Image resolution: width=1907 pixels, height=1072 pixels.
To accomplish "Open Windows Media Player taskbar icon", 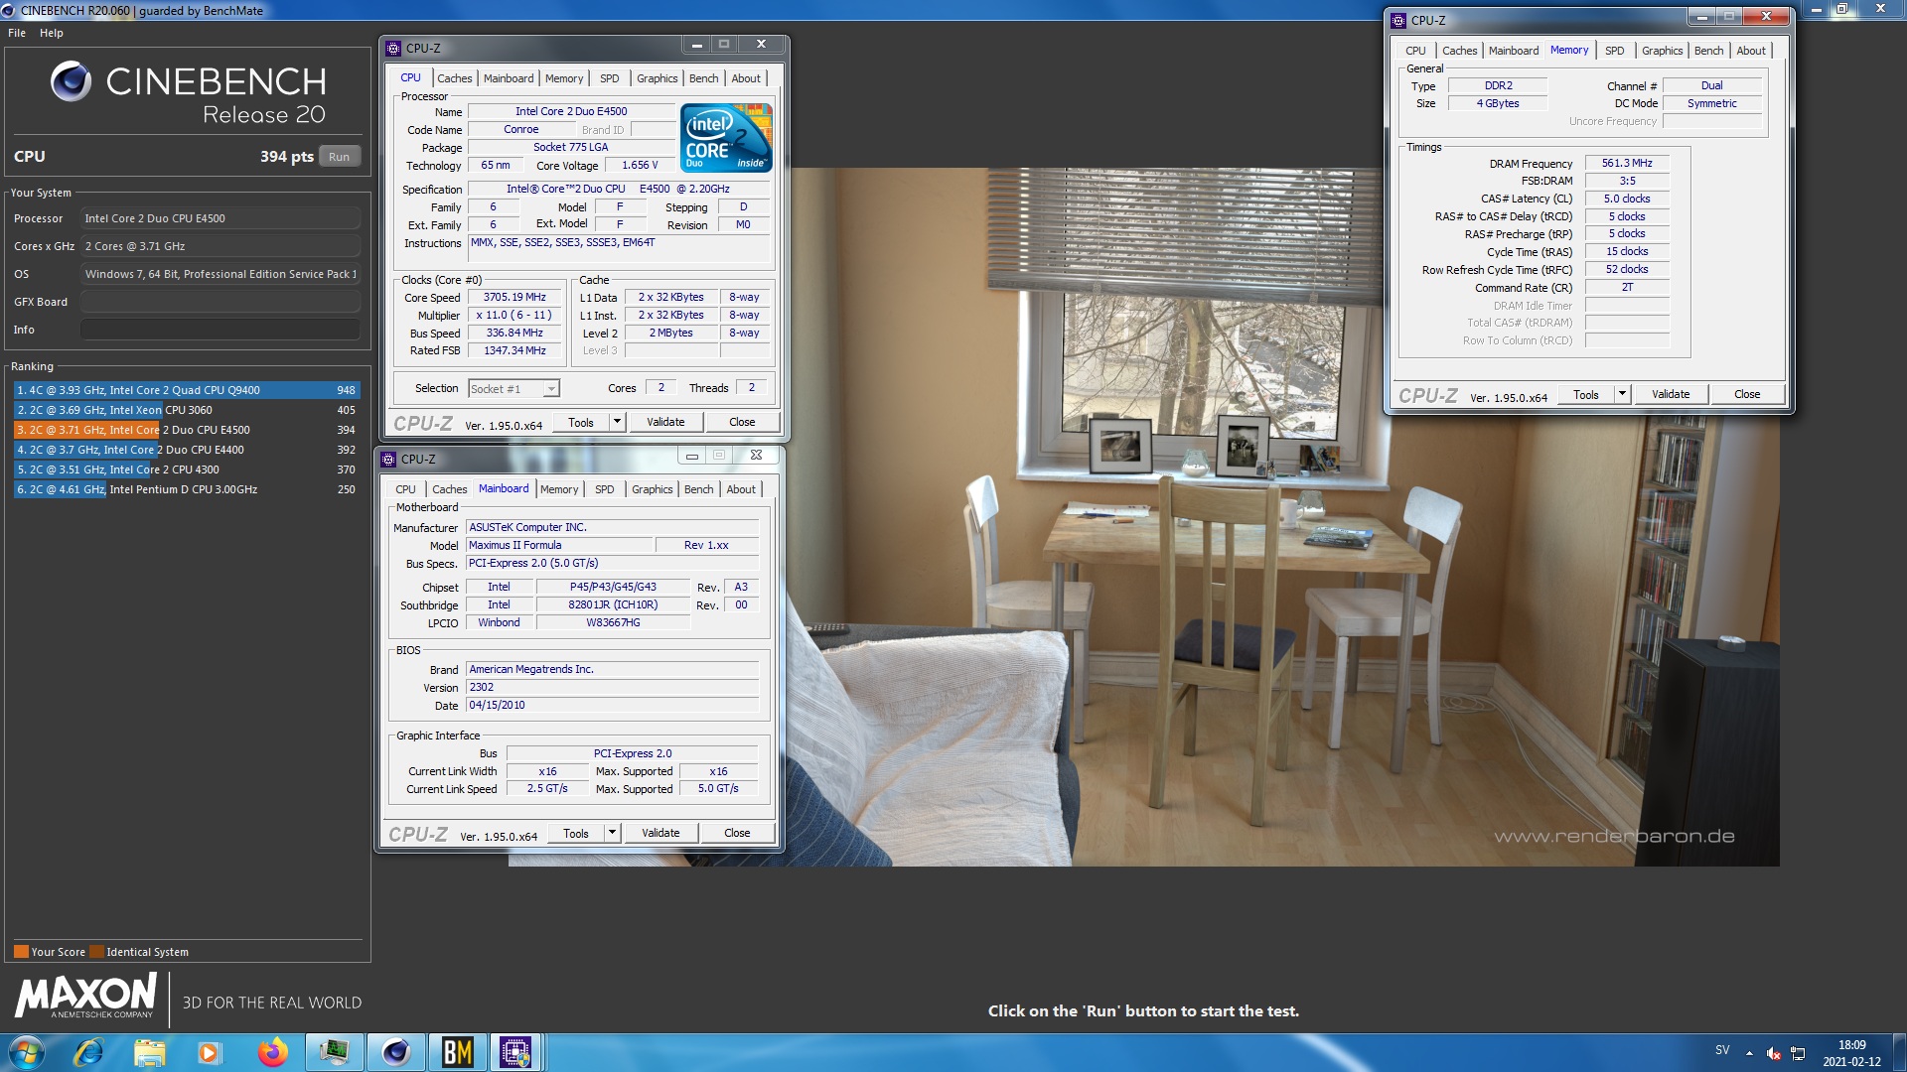I will [209, 1052].
